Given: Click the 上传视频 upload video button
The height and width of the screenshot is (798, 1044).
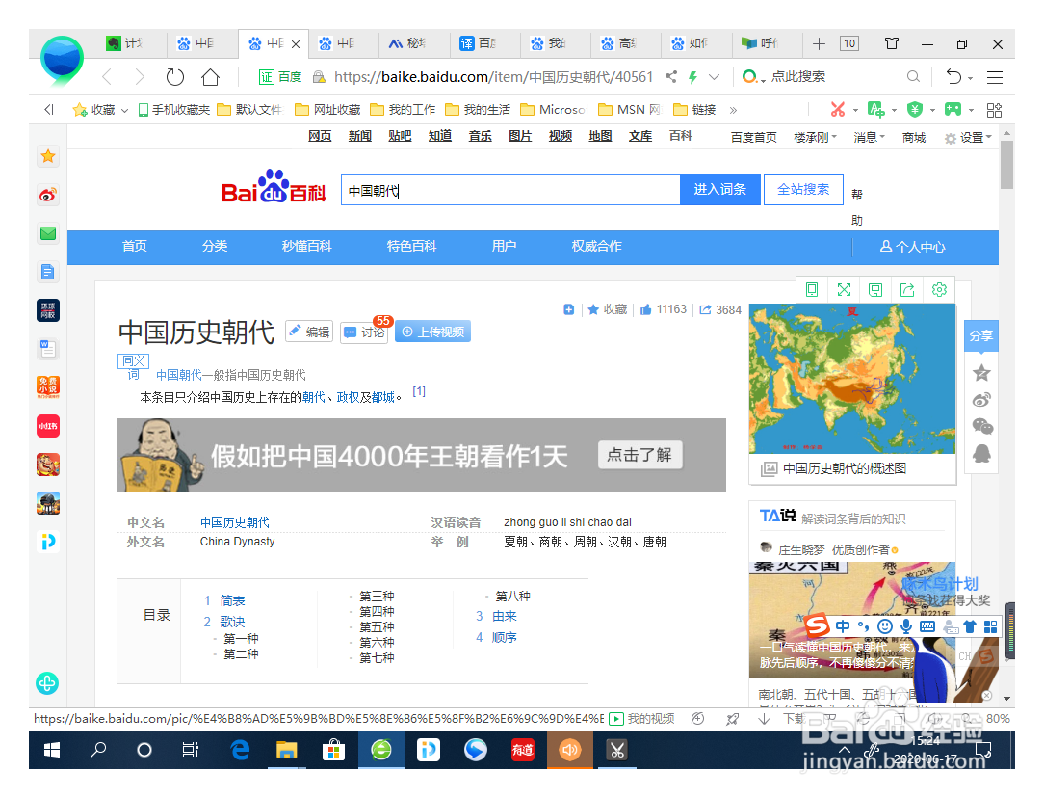Looking at the screenshot, I should [432, 332].
